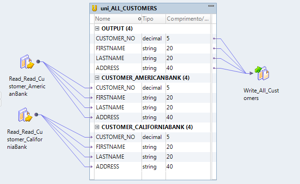Select FIRSTNAME port in OUTPUT group
300x184 pixels.
coord(111,48)
